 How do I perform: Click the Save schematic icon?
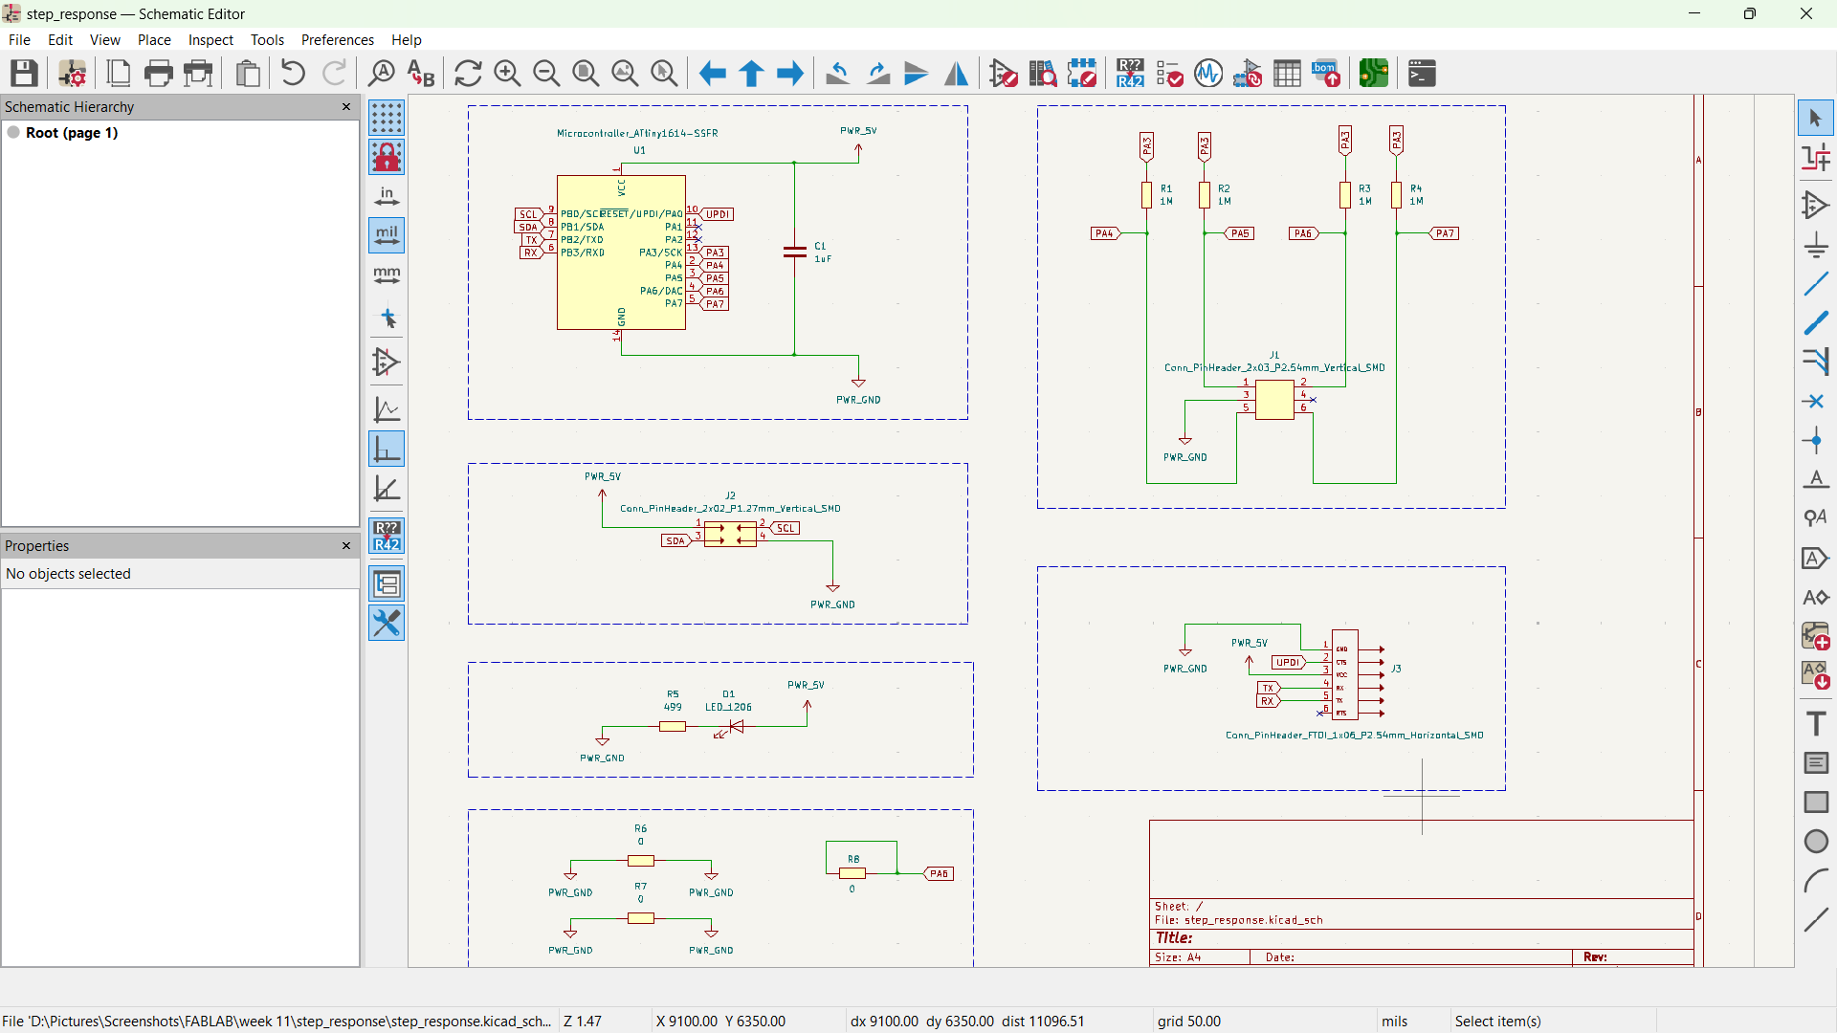24,74
